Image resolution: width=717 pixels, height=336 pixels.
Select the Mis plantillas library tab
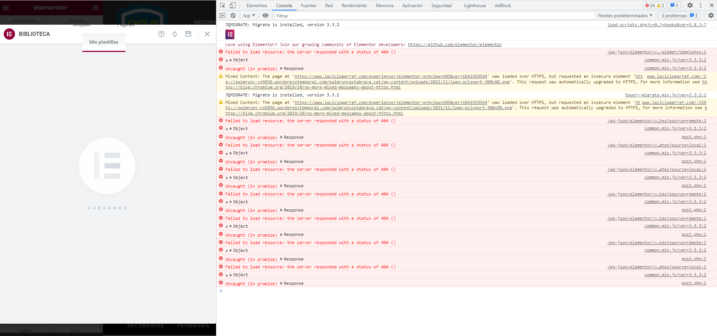tap(104, 42)
